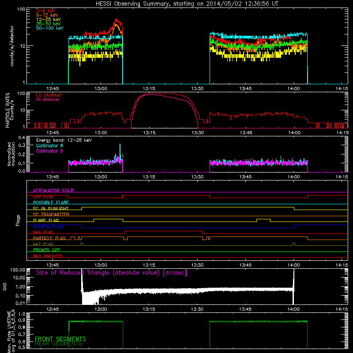Click the Normalized modulation axis label
The width and height of the screenshot is (353, 353).
coord(11,154)
